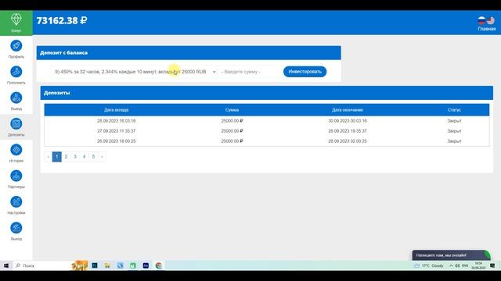Open the Депозиты sidebar icon

point(16,123)
